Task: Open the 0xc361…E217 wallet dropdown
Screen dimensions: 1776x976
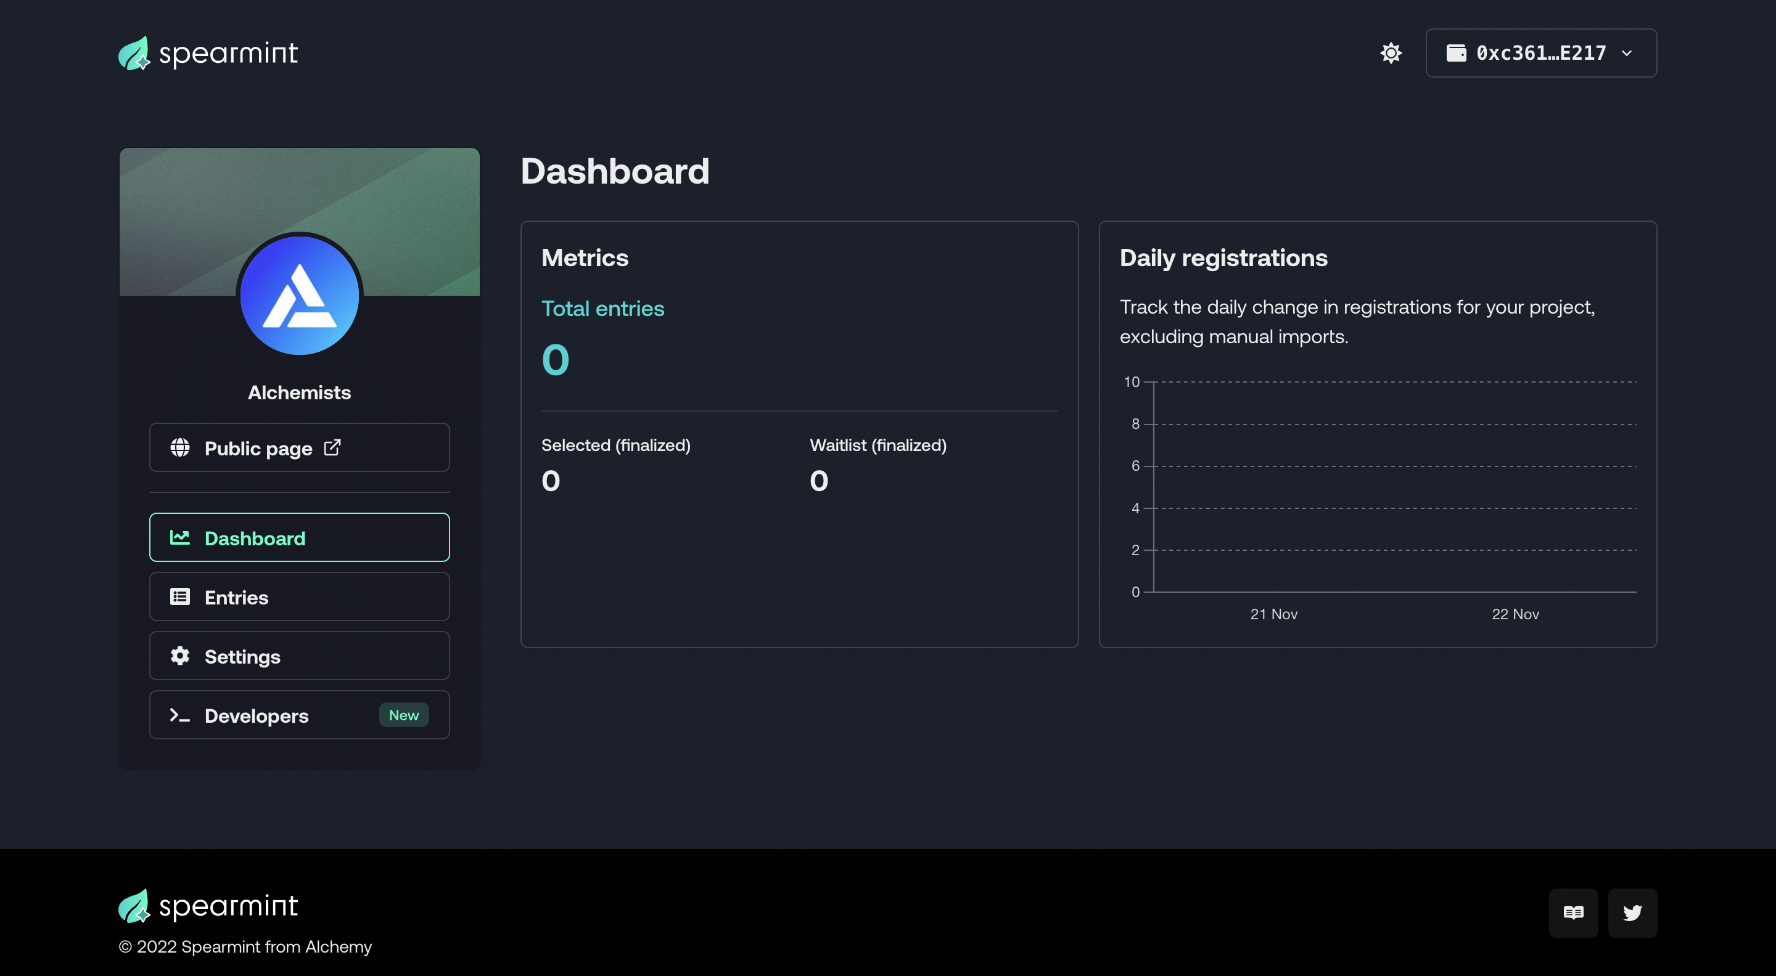Action: [x=1540, y=53]
